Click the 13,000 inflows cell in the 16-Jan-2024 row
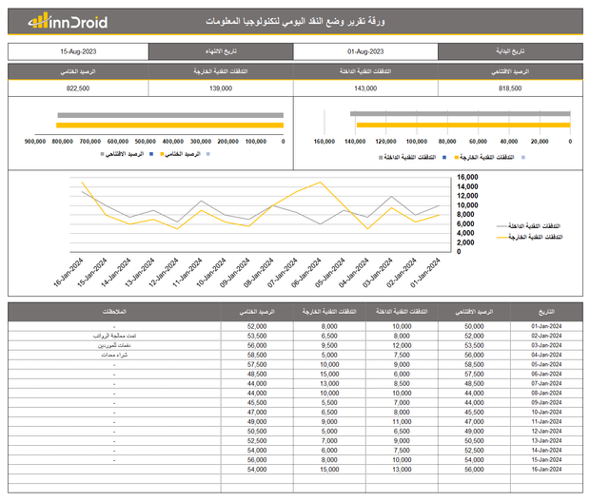The height and width of the screenshot is (502, 590). click(x=402, y=470)
